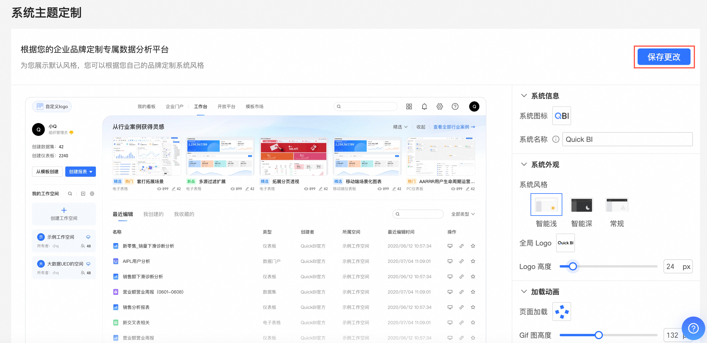Star the 销售分析报表 row
Screen dimensions: 707x343
pyautogui.click(x=473, y=307)
